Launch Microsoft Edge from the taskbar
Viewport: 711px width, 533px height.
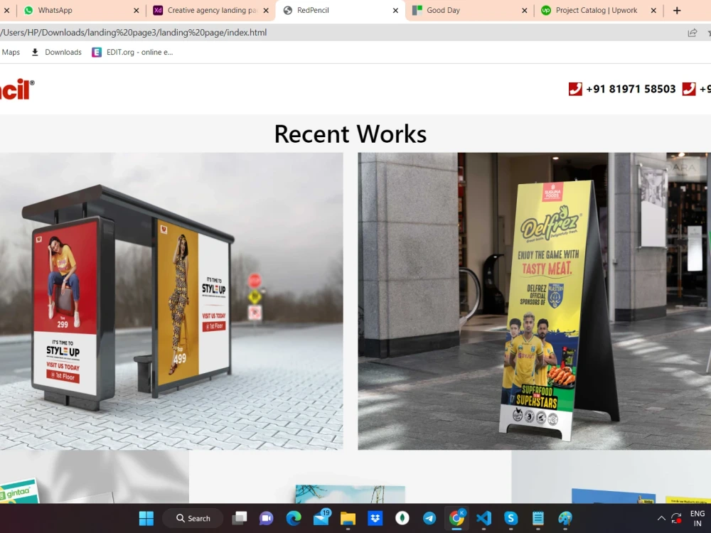294,518
